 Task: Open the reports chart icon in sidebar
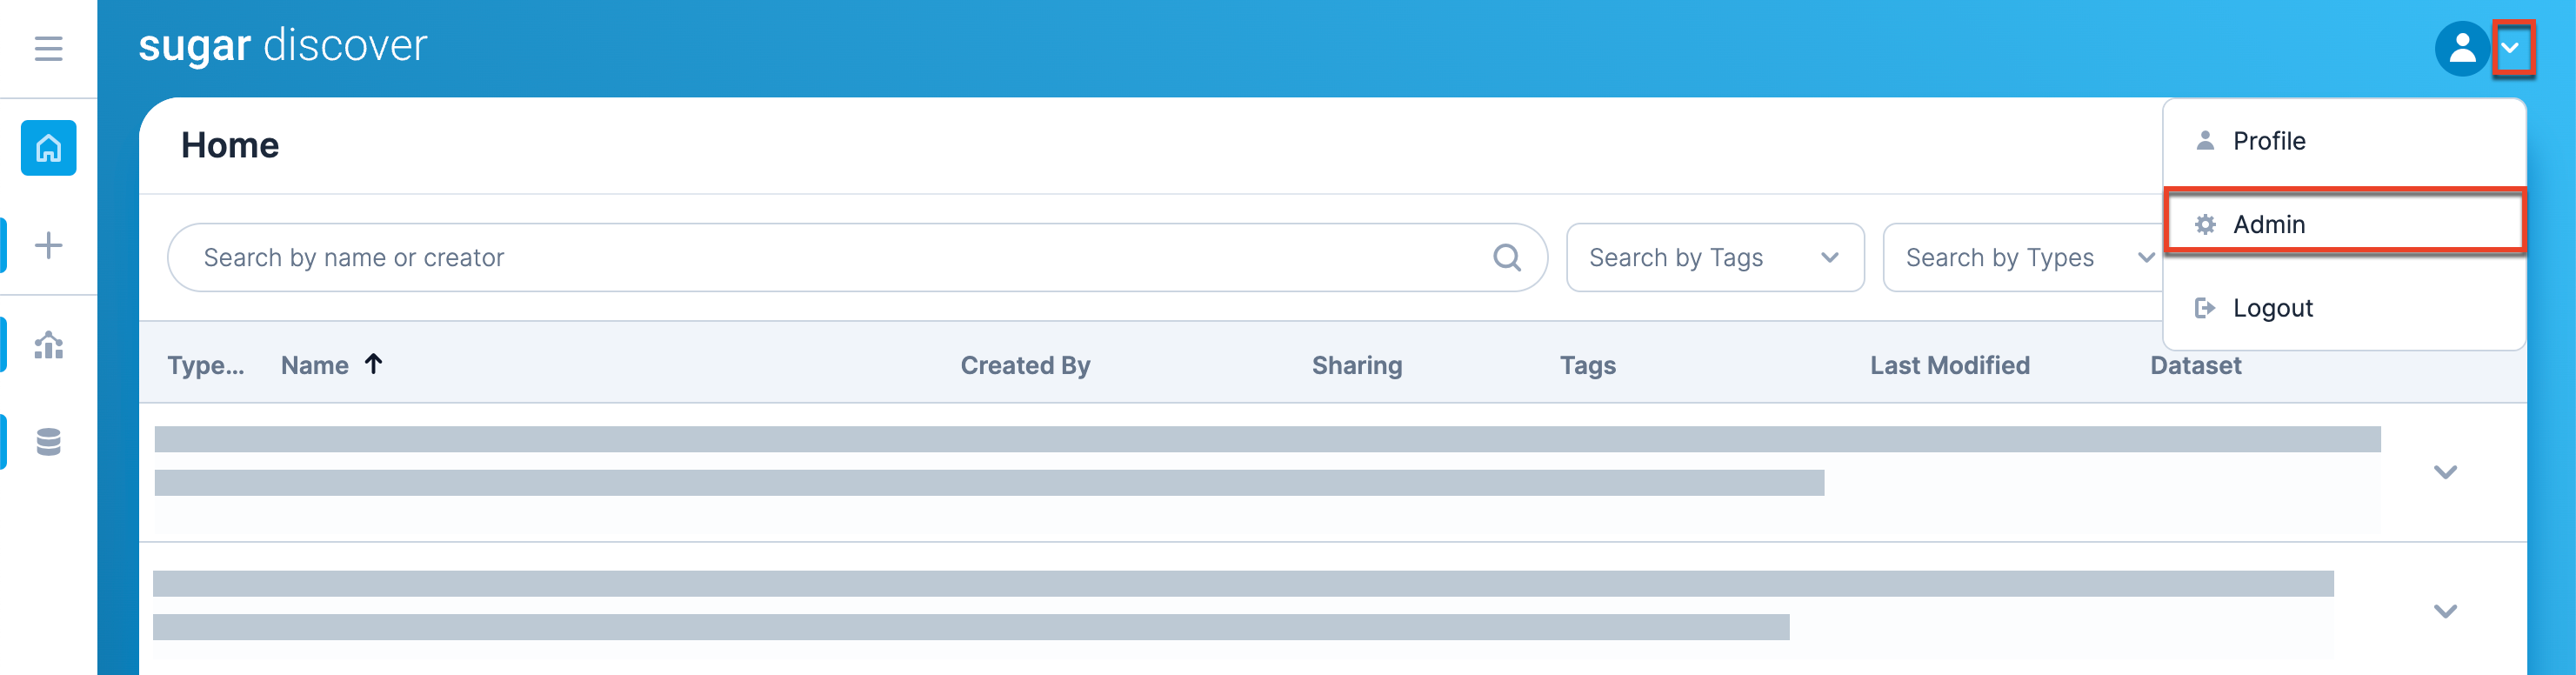48,345
